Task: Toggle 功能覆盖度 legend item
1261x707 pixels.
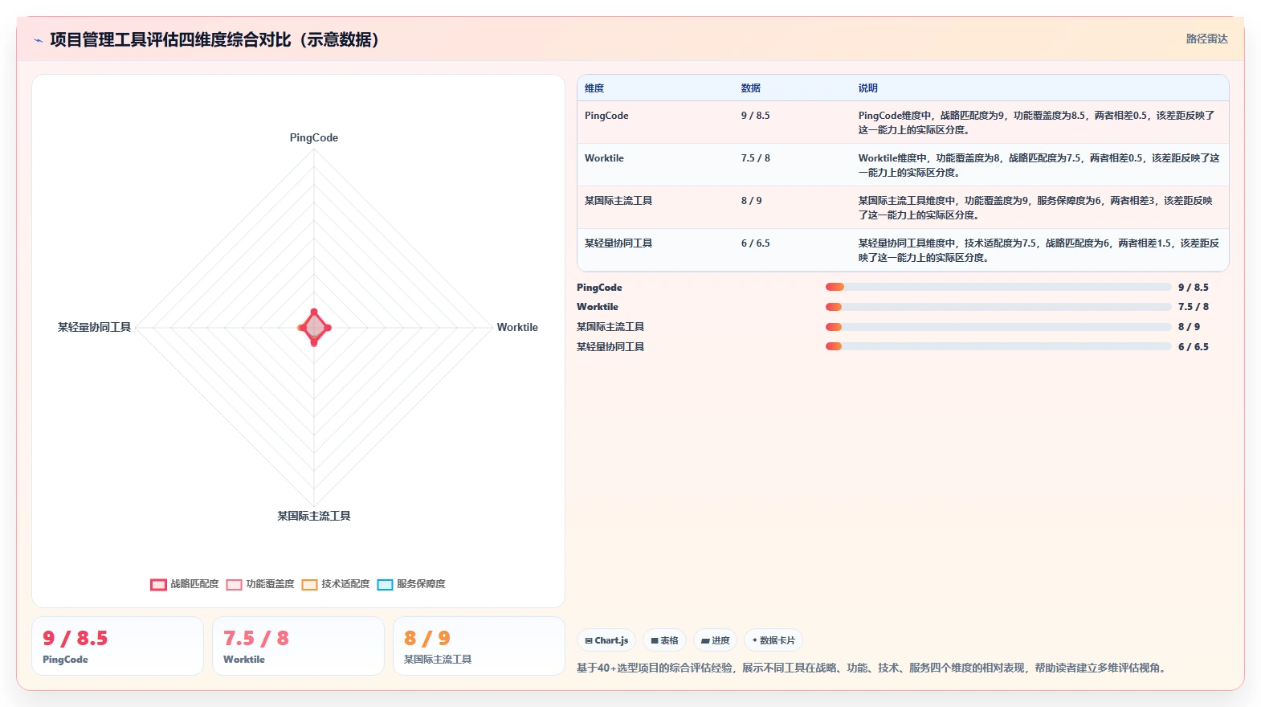Action: point(260,584)
